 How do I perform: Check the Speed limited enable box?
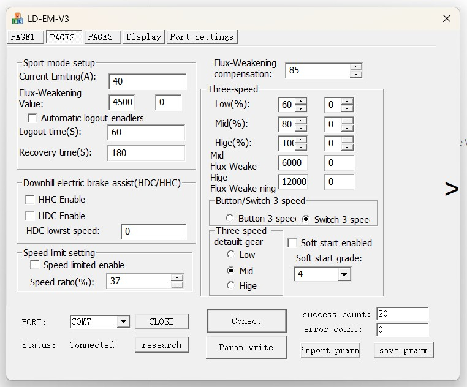pyautogui.click(x=35, y=265)
